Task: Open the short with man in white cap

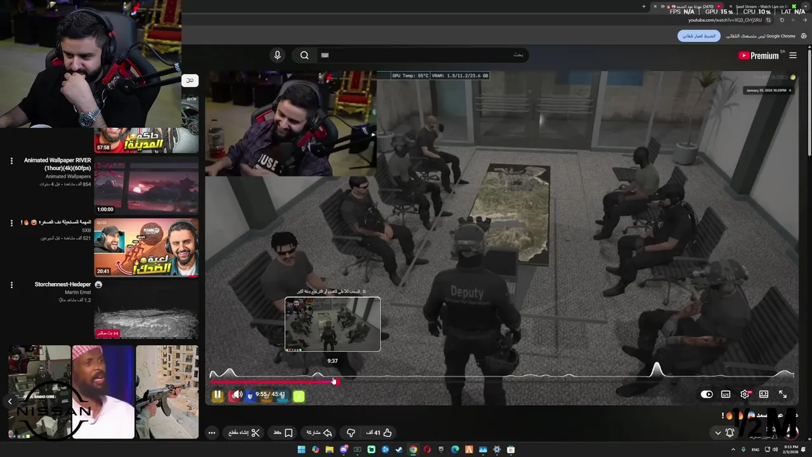Action: click(103, 392)
